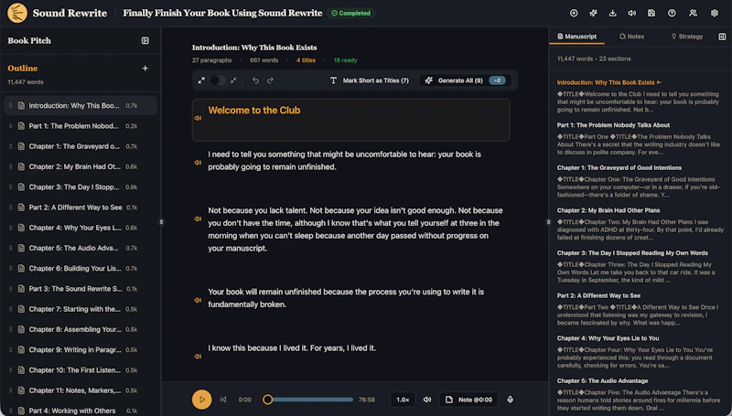
Task: Collapse the right manuscript panel
Action: click(722, 37)
